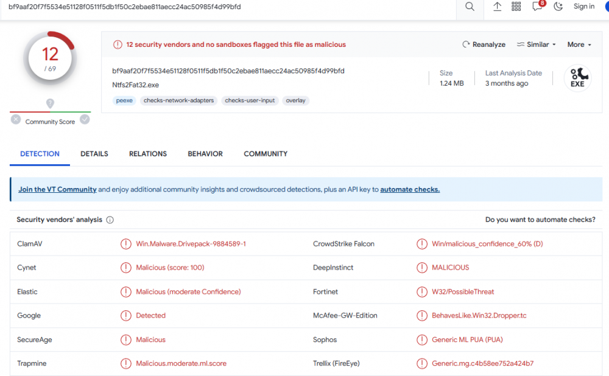
Task: Open the apps grid icon
Action: (x=516, y=7)
